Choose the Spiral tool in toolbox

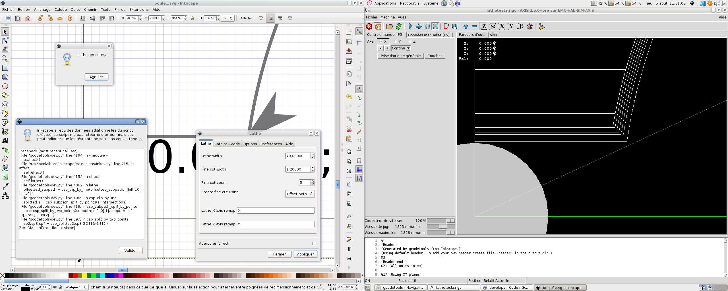(x=5, y=105)
